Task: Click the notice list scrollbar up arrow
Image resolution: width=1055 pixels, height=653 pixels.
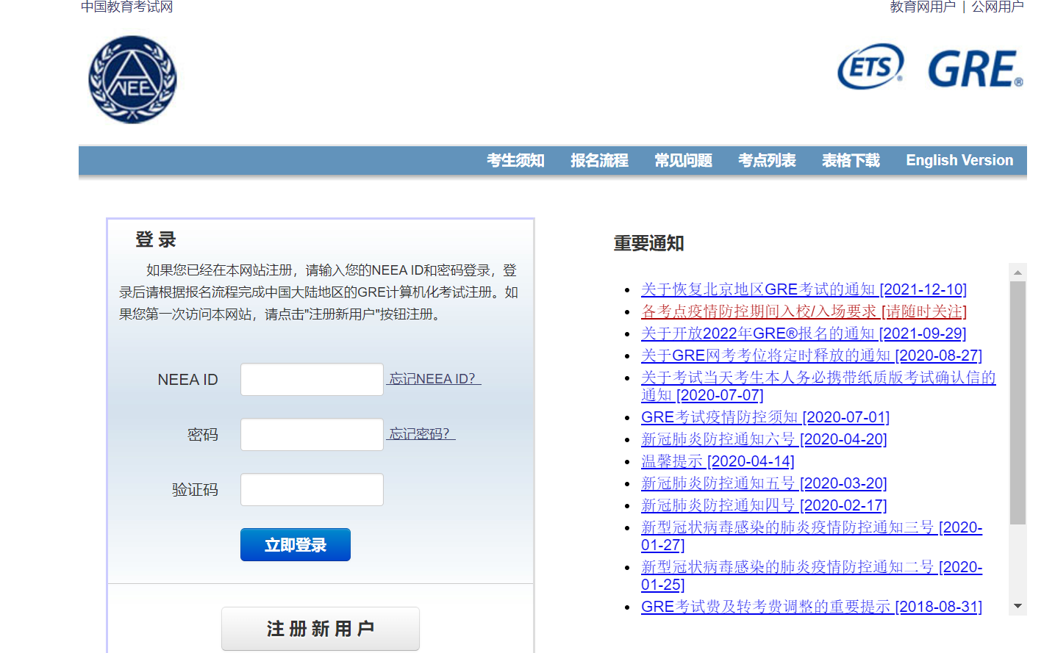Action: tap(1018, 273)
